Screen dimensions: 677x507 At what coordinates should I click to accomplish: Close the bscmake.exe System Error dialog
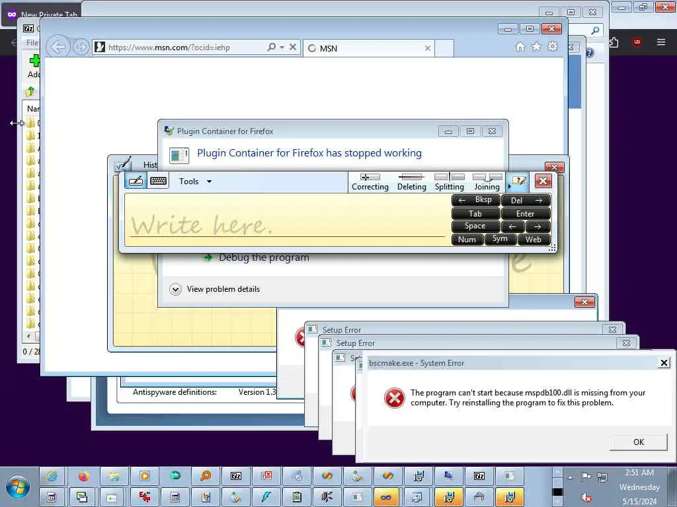[664, 363]
